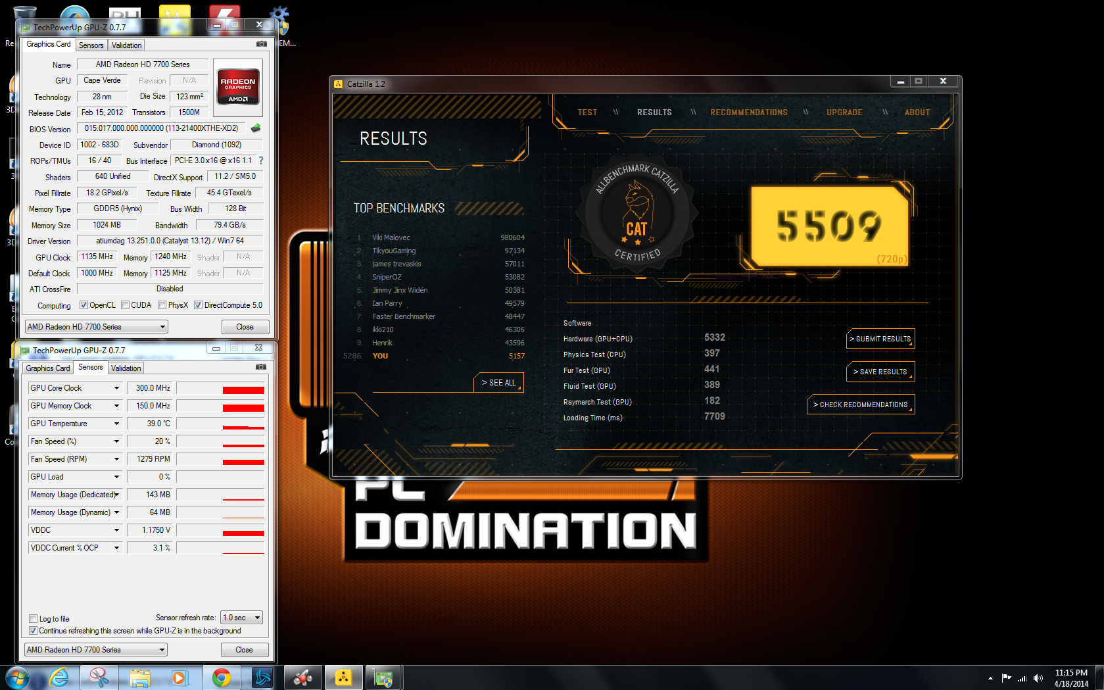
Task: Click the CHECK RECOMMENDATIONS button
Action: pyautogui.click(x=861, y=405)
